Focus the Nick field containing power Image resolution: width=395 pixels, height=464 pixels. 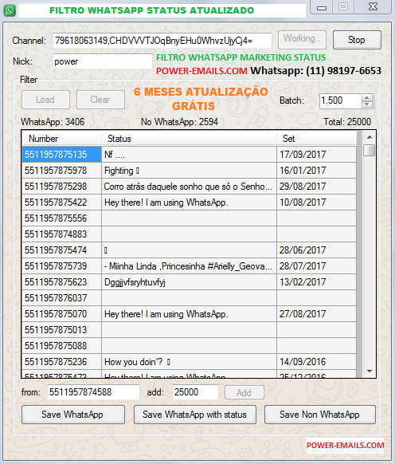tap(102, 61)
